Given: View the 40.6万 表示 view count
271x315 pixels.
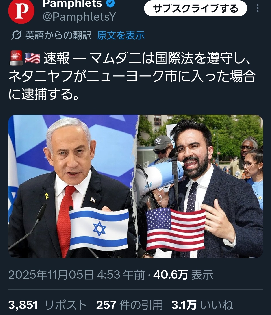Looking at the screenshot, I should [x=183, y=275].
